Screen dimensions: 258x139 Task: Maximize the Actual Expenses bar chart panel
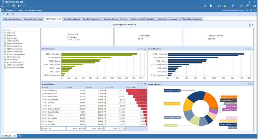pos(145,49)
